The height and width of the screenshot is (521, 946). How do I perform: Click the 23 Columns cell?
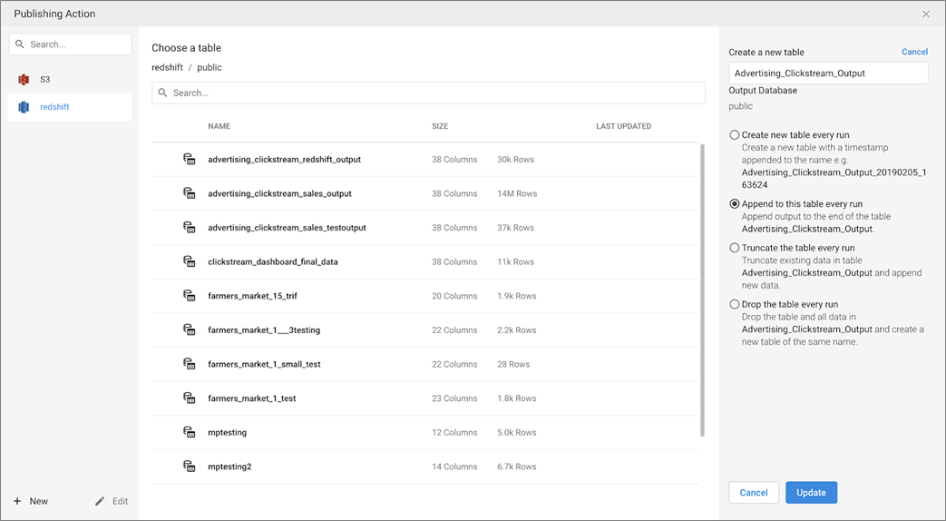coord(454,398)
